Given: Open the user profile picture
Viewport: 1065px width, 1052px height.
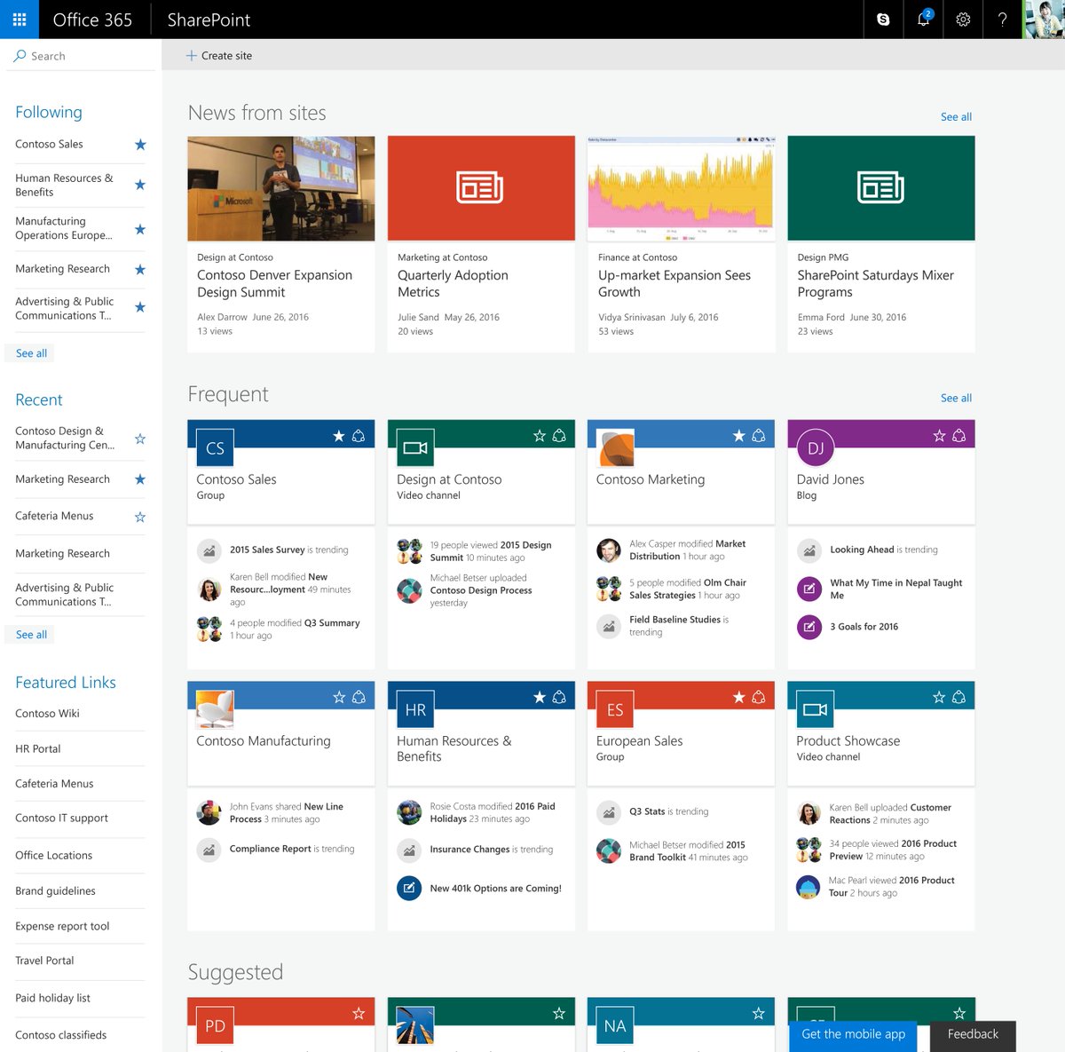Looking at the screenshot, I should click(x=1045, y=20).
